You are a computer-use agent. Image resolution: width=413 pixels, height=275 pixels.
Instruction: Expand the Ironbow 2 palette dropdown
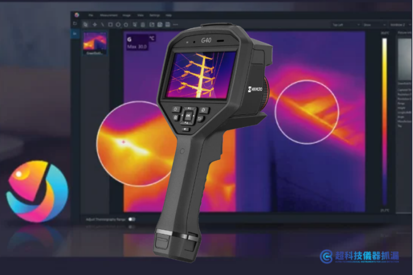coord(400,24)
